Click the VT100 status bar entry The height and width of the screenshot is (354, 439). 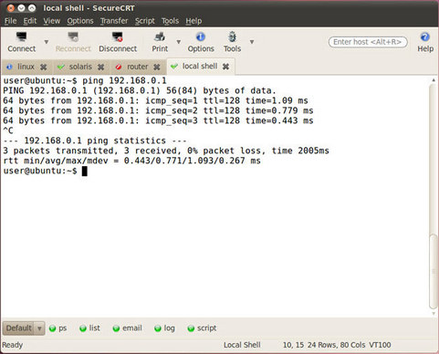[x=380, y=345]
